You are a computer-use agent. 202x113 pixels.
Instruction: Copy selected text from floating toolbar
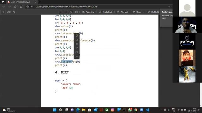(x=77, y=35)
